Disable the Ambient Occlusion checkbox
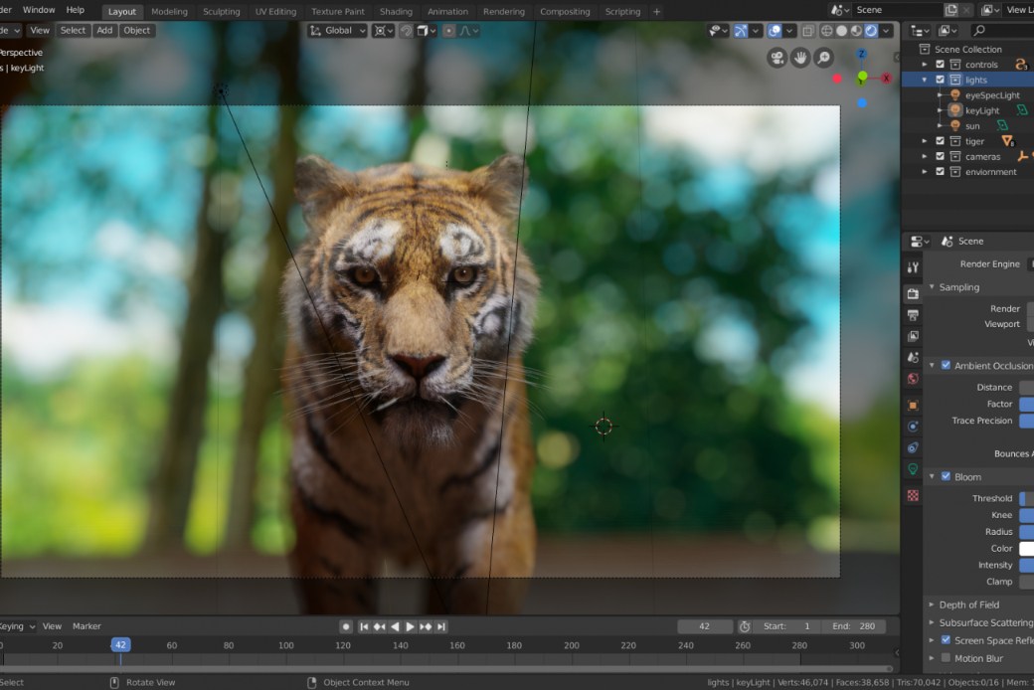The width and height of the screenshot is (1034, 690). coord(946,366)
